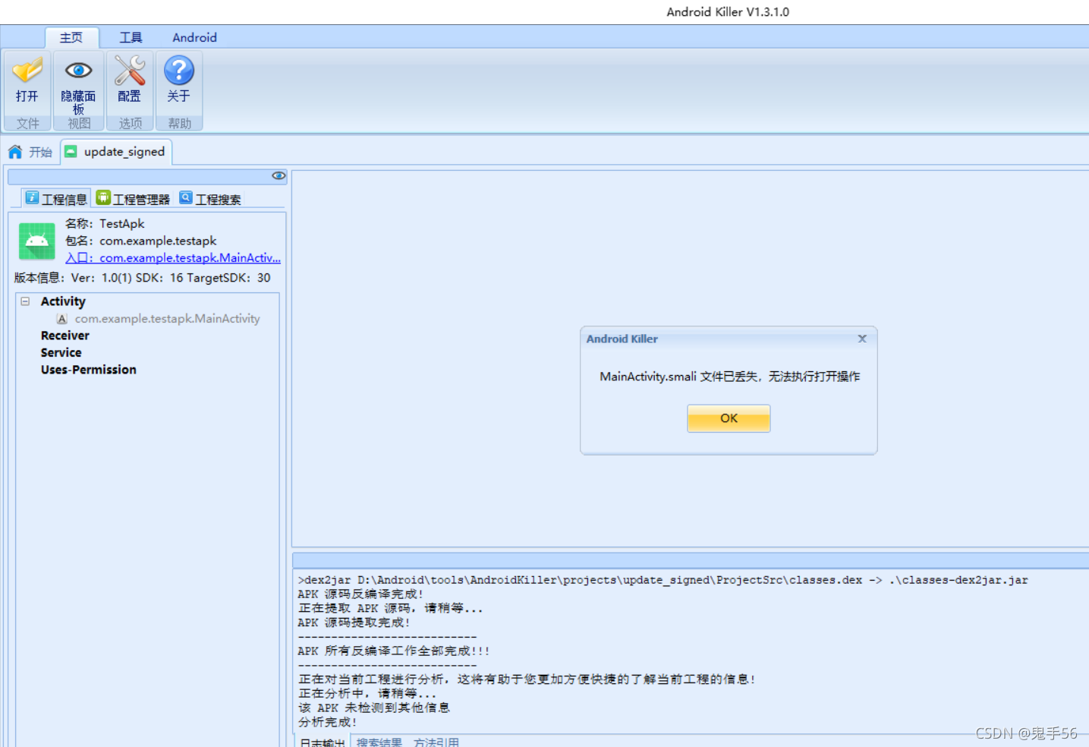This screenshot has width=1089, height=747.
Task: Open the 配置 tools icon
Action: [129, 71]
